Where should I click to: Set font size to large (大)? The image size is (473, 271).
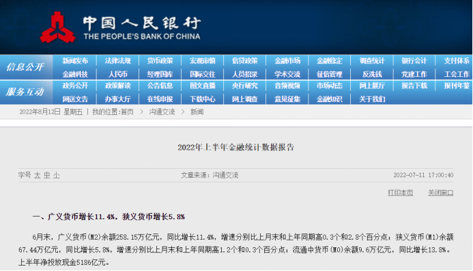pyautogui.click(x=37, y=175)
